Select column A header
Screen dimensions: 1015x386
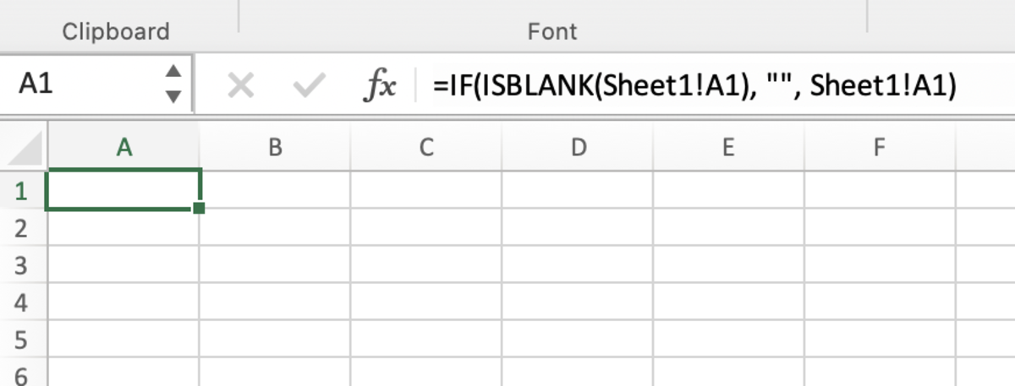pos(123,148)
